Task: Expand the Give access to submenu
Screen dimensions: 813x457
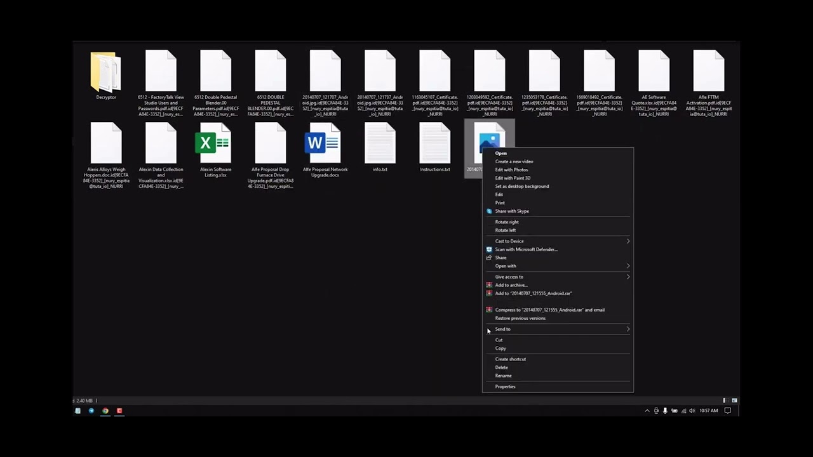Action: tap(558, 276)
